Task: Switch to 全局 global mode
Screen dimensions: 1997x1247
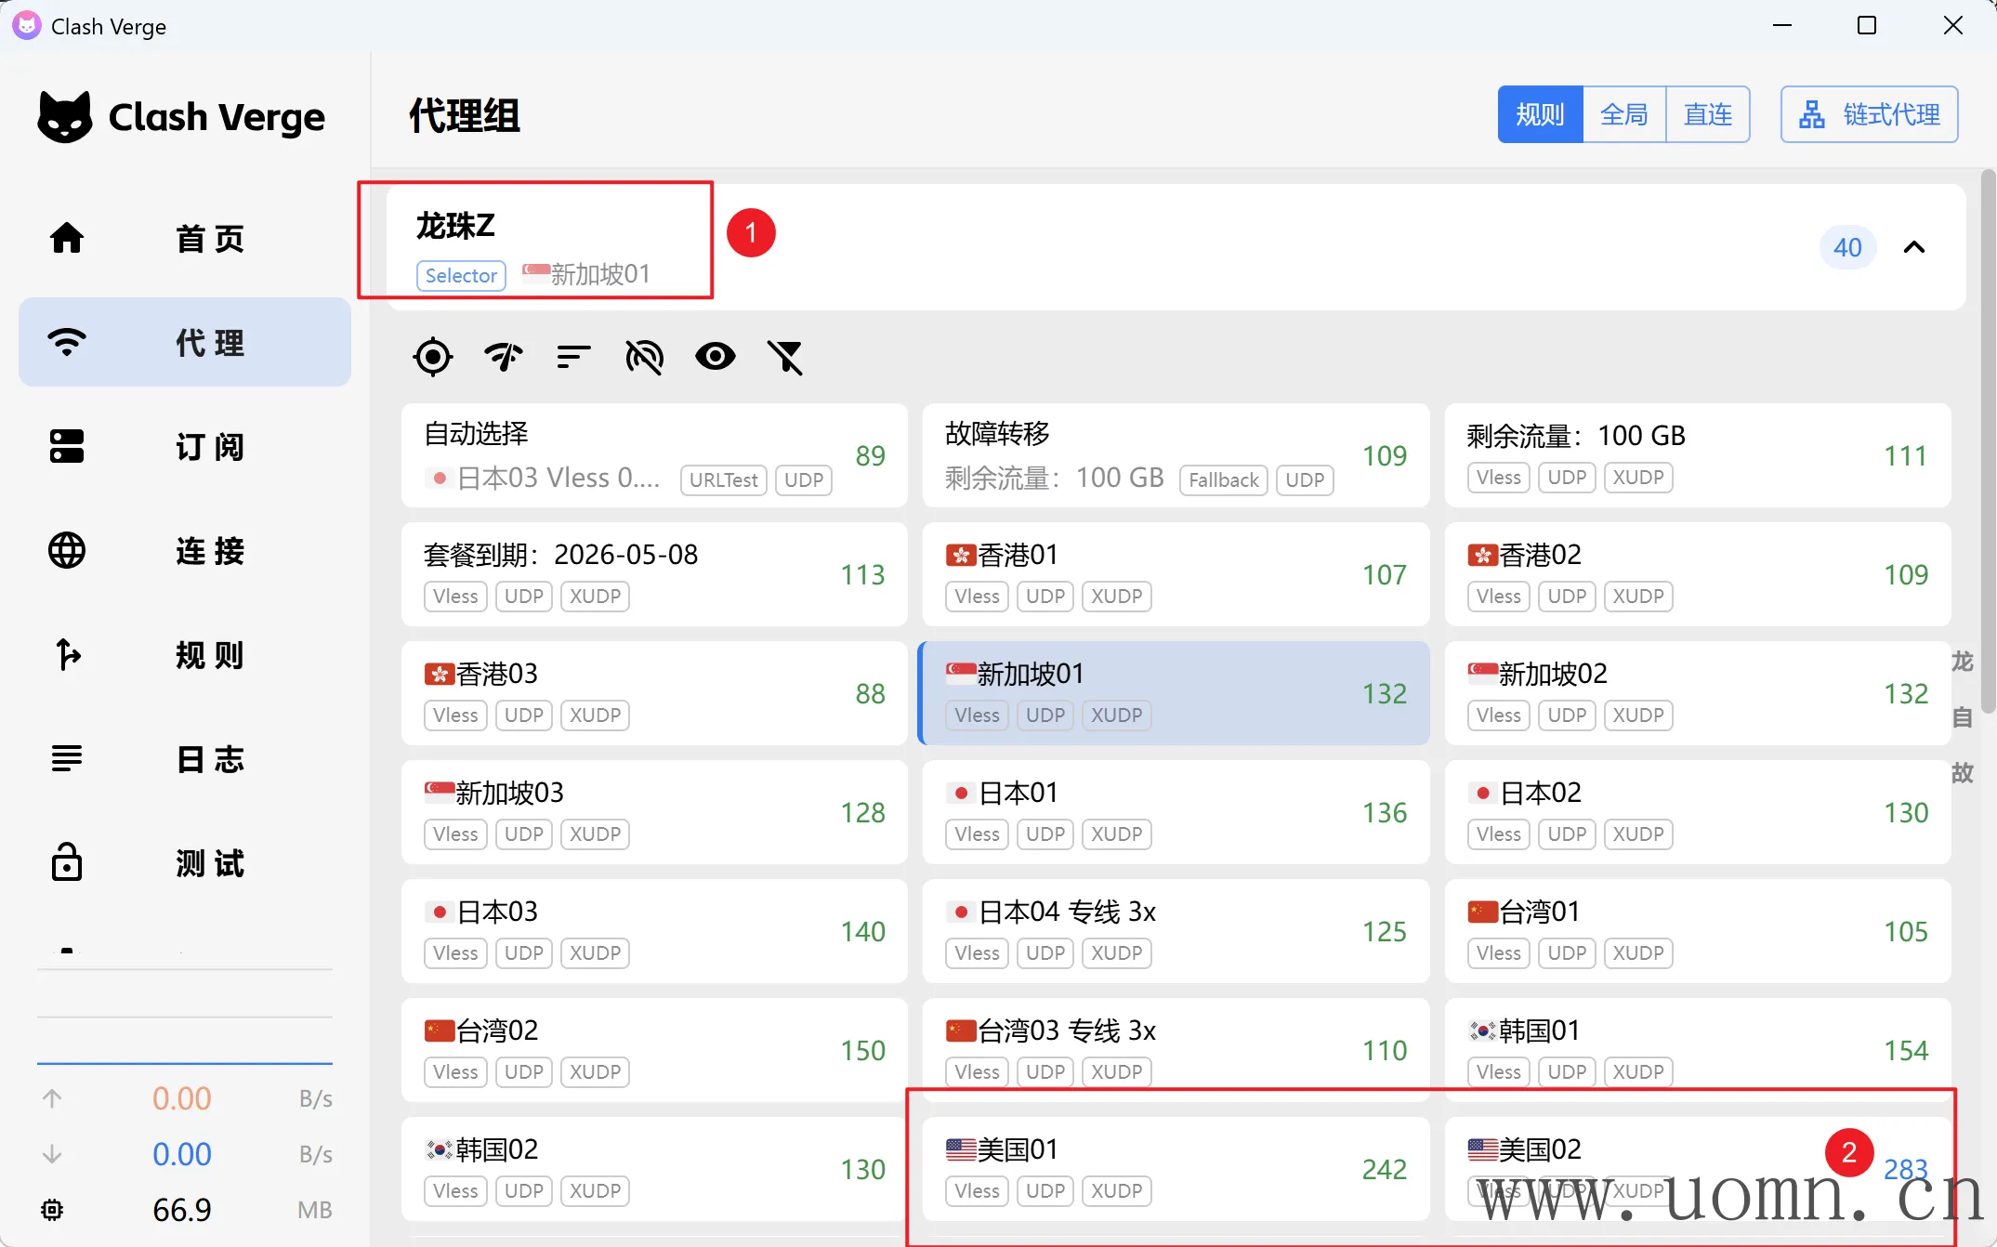Action: coord(1623,115)
